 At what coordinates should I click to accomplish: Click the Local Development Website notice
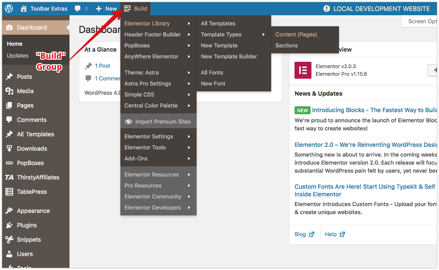point(376,8)
